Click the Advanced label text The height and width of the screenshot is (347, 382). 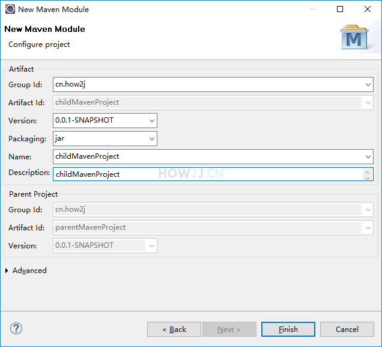(x=29, y=271)
